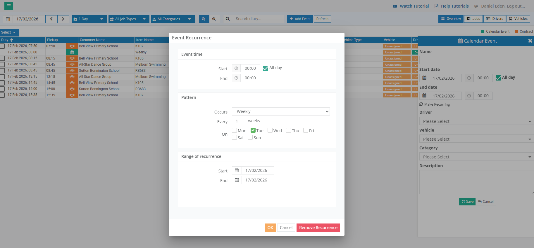This screenshot has width=534, height=248.
Task: Open calendar picker for recurrence range start
Action: pyautogui.click(x=237, y=170)
